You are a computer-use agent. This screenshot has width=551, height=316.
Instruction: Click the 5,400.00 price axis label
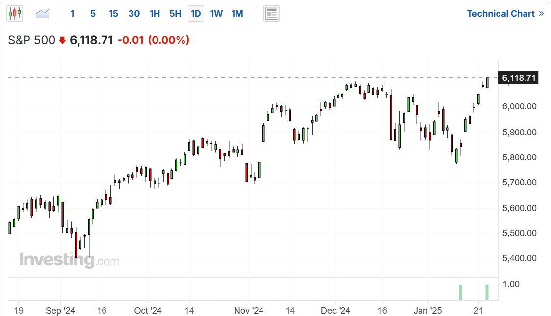(520, 258)
